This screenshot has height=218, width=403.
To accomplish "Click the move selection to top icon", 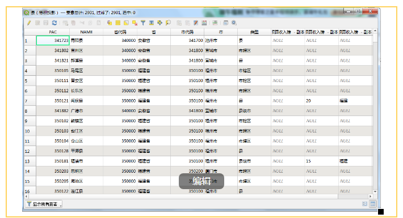I will (x=152, y=23).
